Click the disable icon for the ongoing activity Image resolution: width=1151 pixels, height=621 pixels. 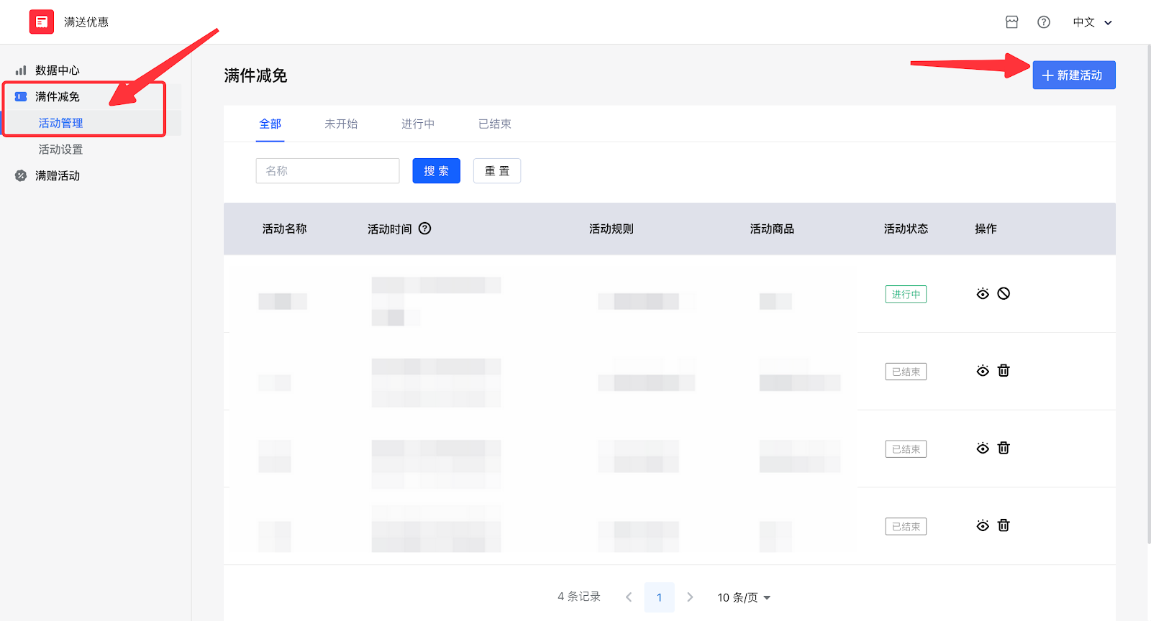[x=1004, y=293]
